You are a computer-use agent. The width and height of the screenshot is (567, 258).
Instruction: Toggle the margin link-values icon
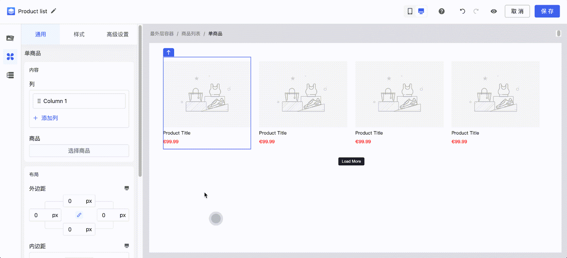[79, 215]
